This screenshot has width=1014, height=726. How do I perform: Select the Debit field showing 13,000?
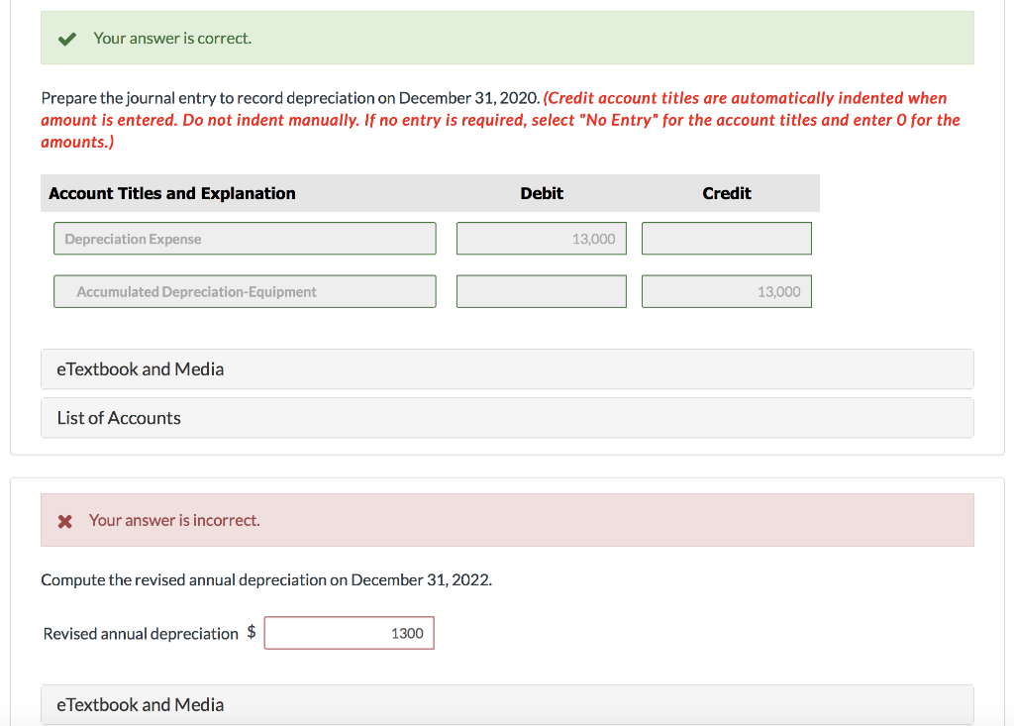click(541, 238)
